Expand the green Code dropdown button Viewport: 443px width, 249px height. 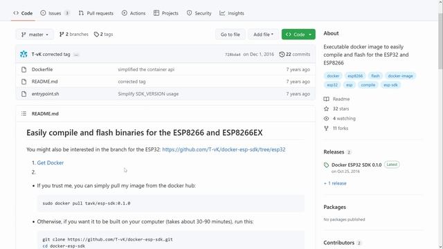coord(298,35)
